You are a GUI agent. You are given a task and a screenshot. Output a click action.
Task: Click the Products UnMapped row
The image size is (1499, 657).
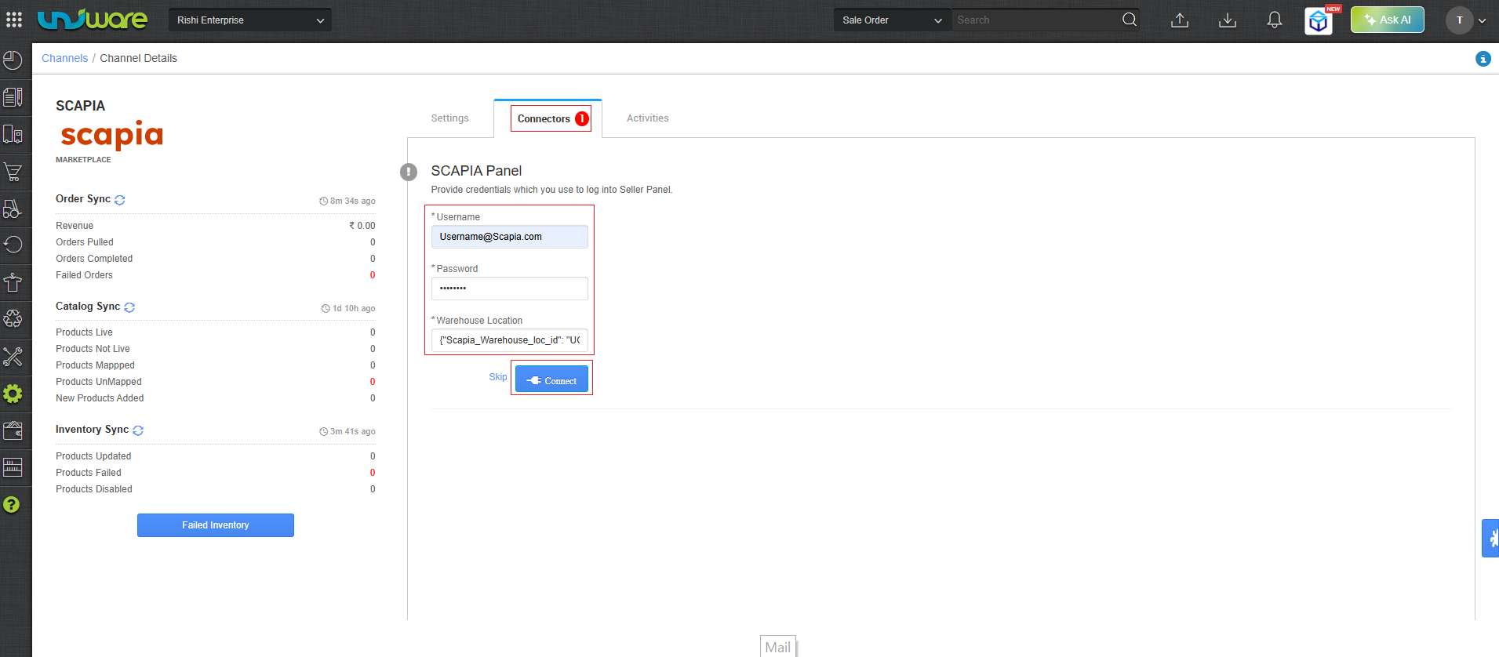tap(216, 382)
